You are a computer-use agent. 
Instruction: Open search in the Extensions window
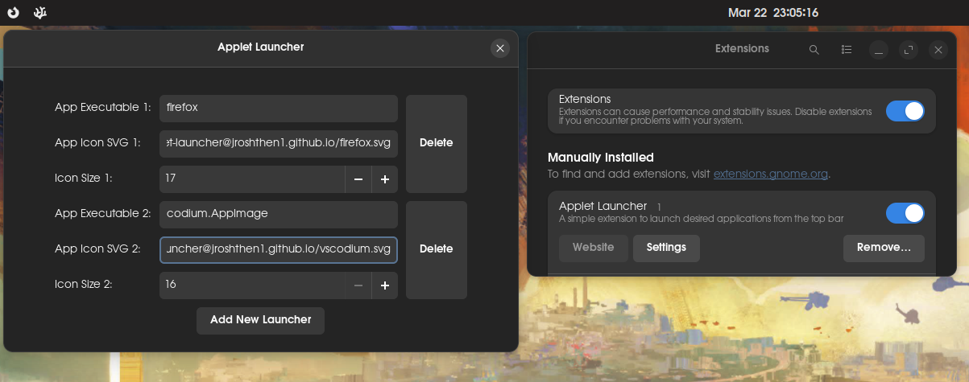(x=814, y=50)
